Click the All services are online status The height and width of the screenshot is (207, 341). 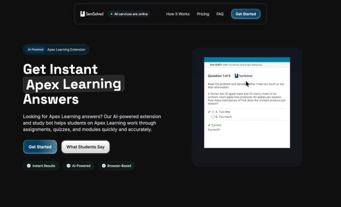[129, 14]
